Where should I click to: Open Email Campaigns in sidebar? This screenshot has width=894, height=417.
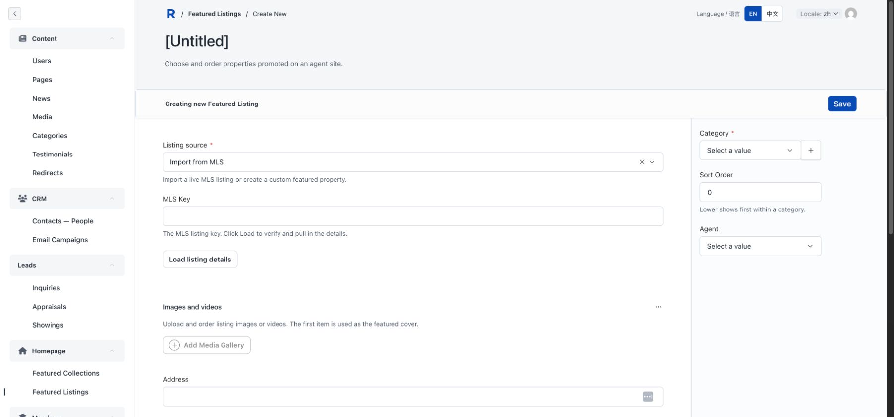60,240
